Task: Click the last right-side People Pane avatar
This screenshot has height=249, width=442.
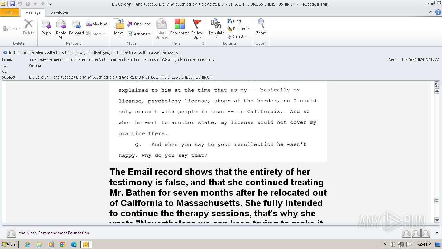Action: point(426,233)
